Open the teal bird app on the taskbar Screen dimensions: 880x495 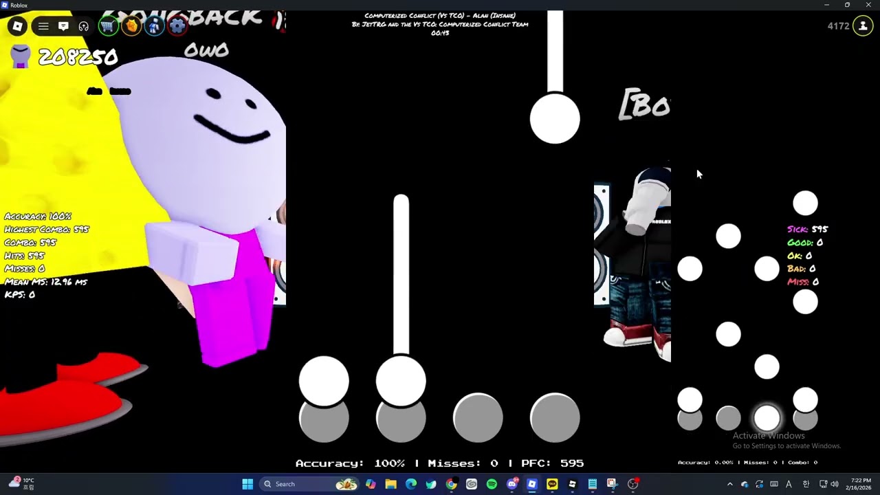431,484
